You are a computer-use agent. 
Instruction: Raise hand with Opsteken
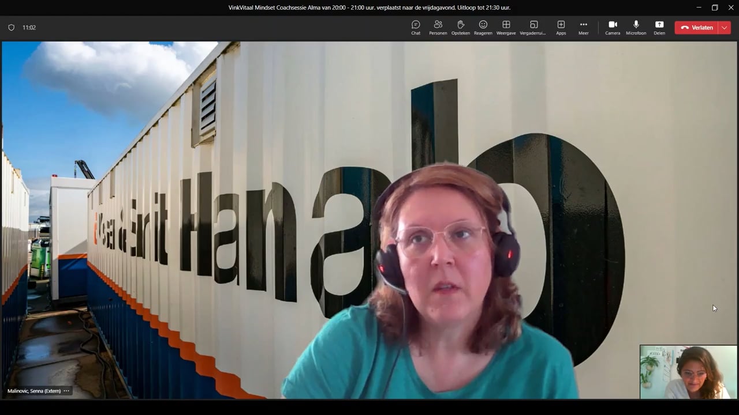(x=461, y=28)
